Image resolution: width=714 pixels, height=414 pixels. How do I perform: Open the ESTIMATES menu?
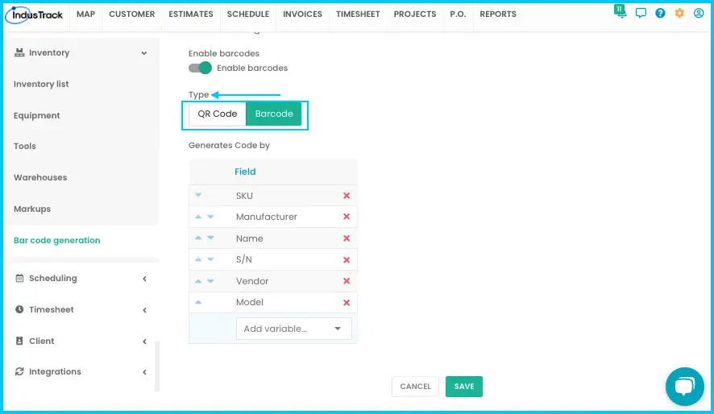pyautogui.click(x=191, y=14)
